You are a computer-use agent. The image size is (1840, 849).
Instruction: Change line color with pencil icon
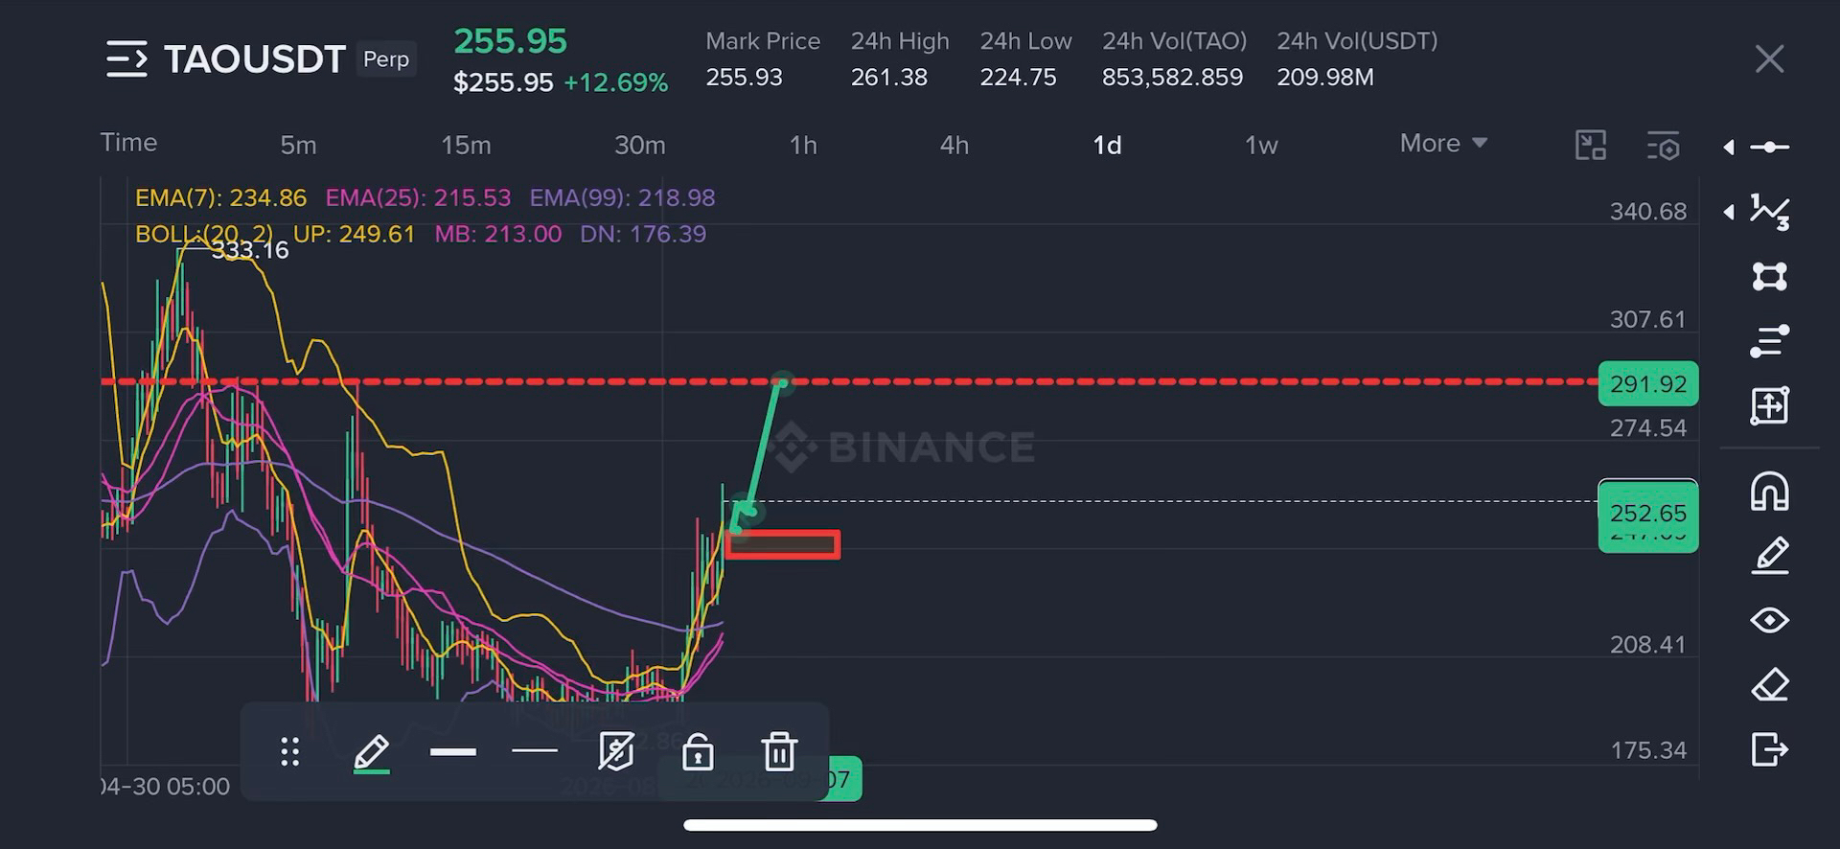[x=371, y=753]
